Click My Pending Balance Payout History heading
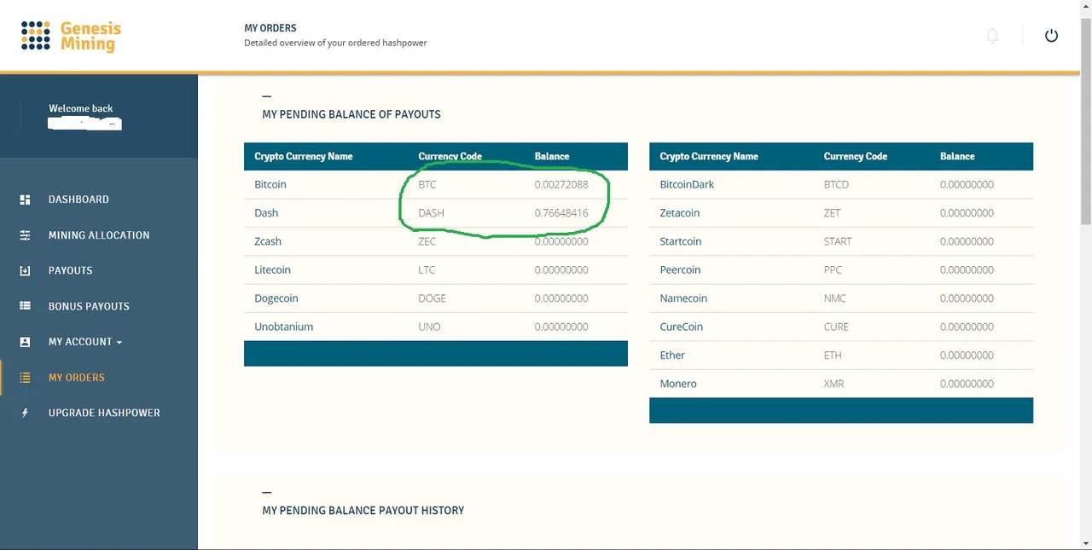This screenshot has width=1092, height=550. tap(363, 510)
